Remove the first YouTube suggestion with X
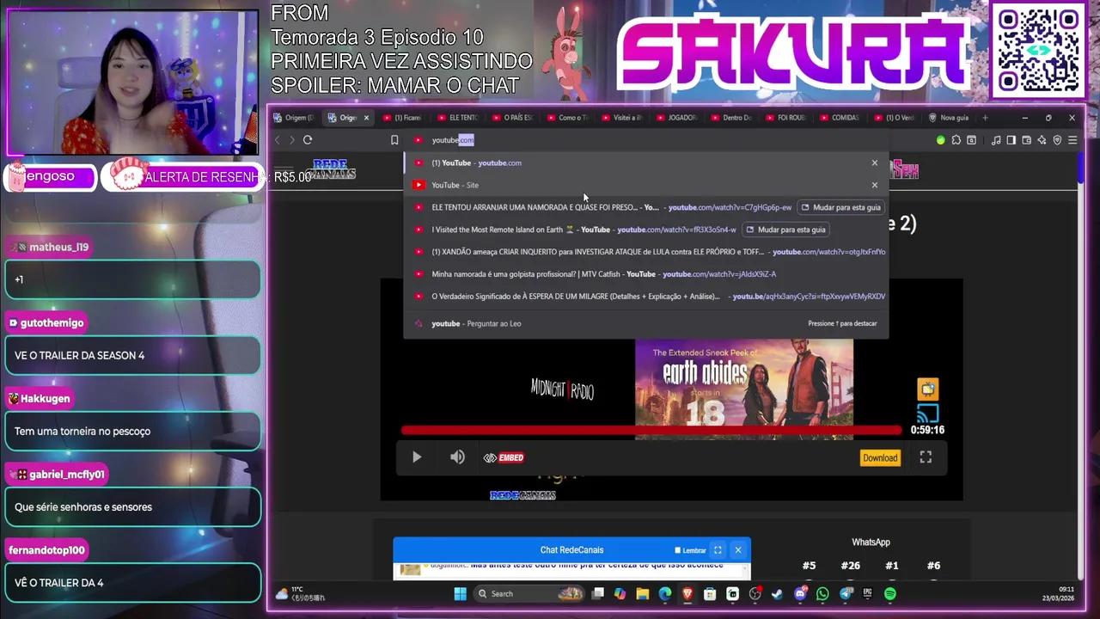This screenshot has width=1100, height=619. point(875,162)
